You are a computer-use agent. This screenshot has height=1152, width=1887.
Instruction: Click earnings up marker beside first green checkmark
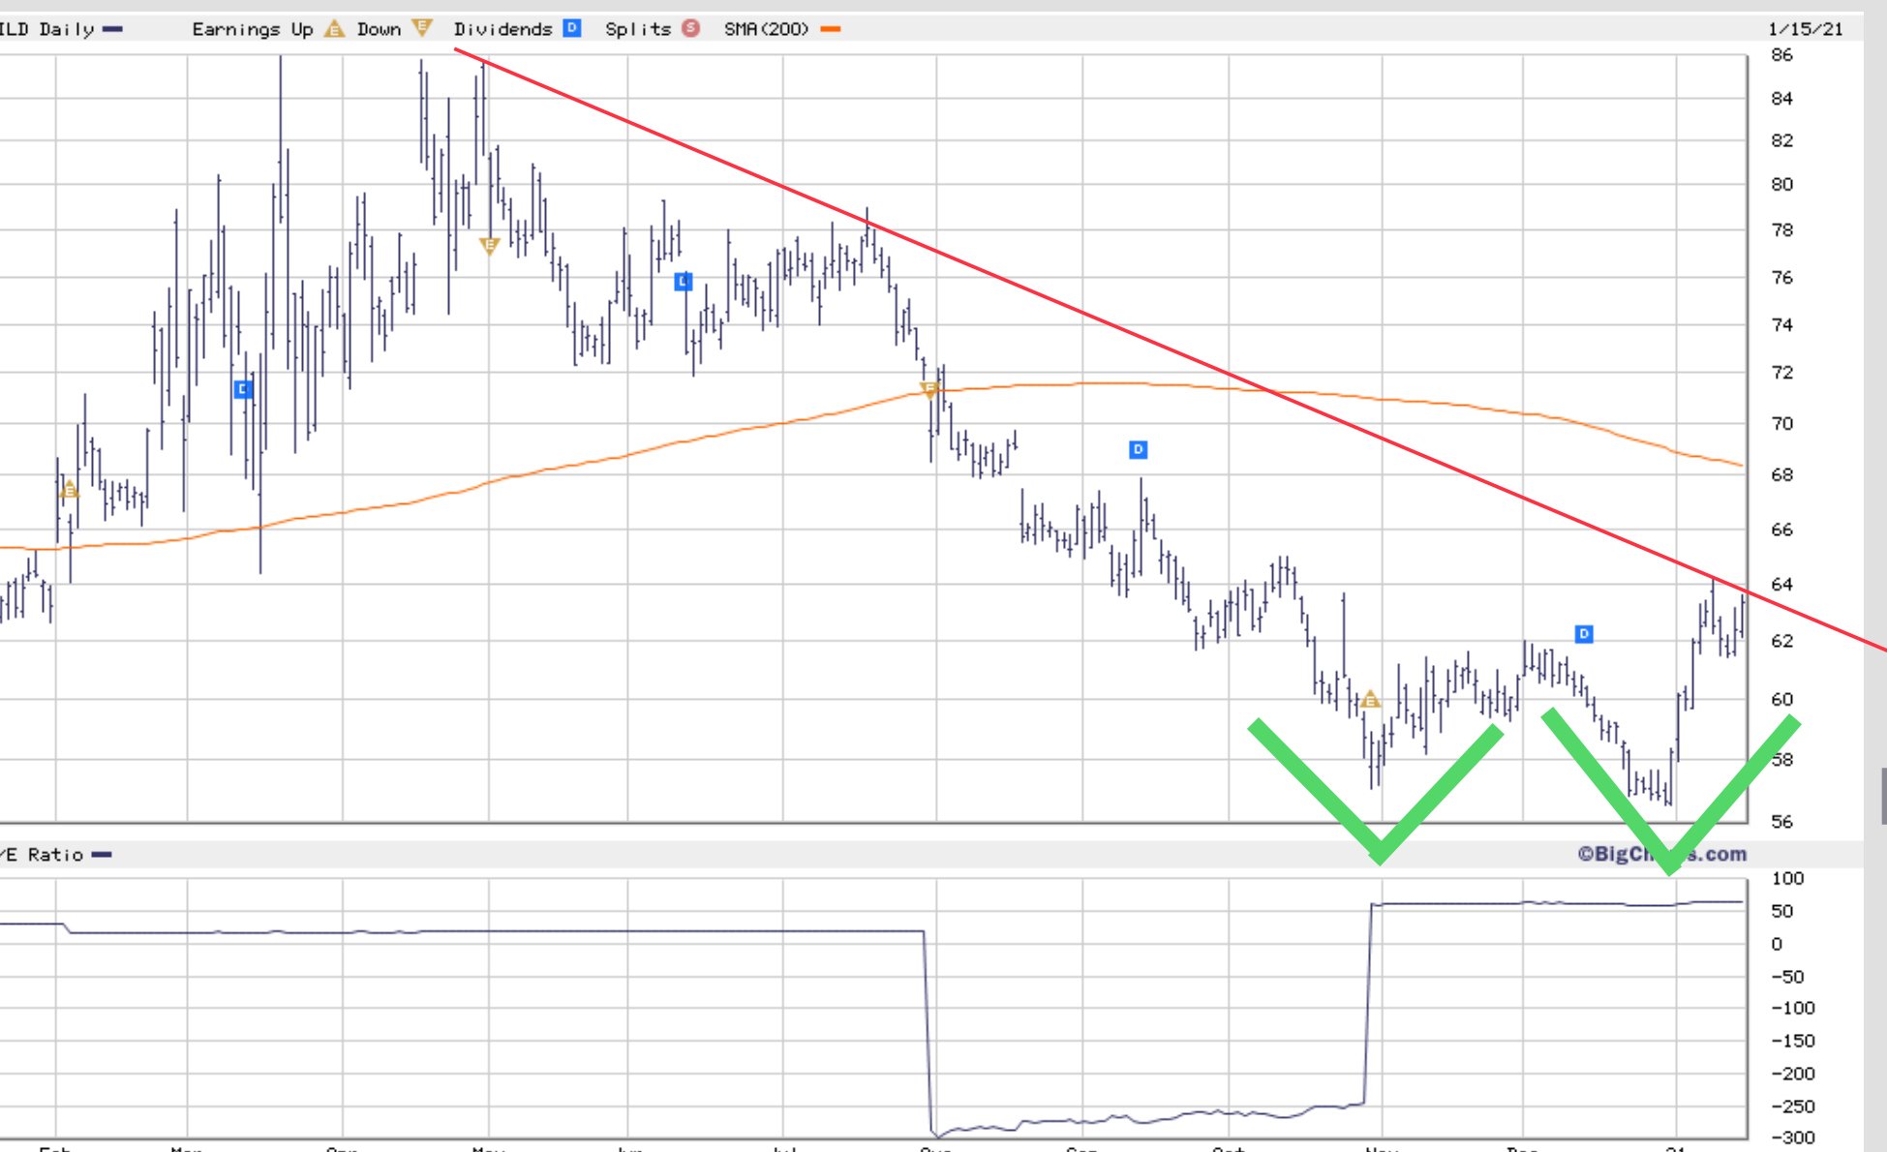(1370, 699)
